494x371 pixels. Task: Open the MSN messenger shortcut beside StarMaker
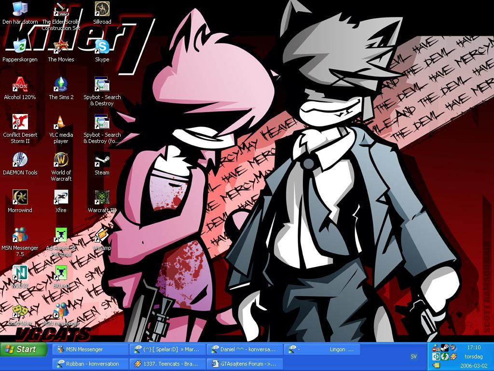coord(61,314)
